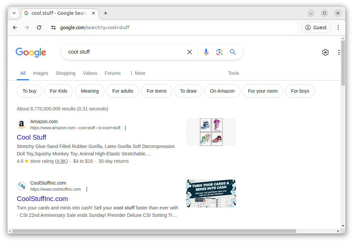Click the https://www.coolstuffinc.com URL text
The image size is (353, 242).
pyautogui.click(x=55, y=189)
